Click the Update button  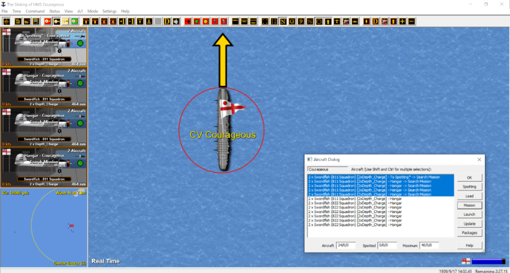click(469, 224)
